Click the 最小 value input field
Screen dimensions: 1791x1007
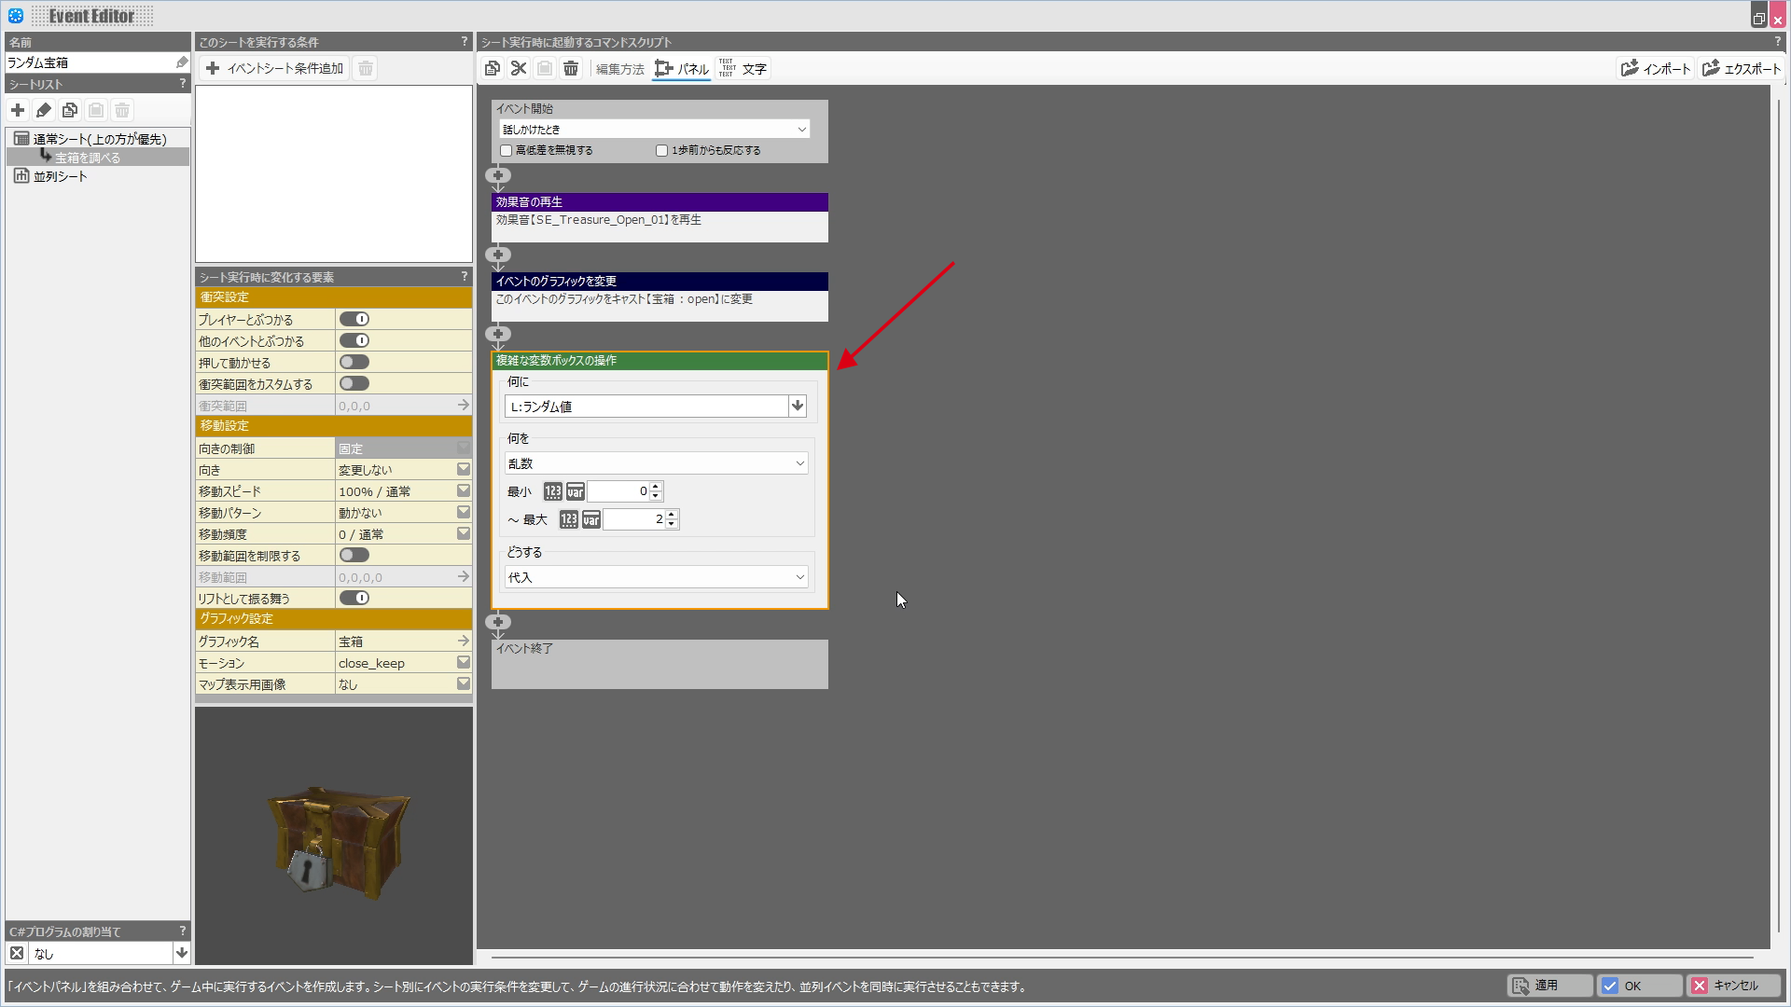618,491
